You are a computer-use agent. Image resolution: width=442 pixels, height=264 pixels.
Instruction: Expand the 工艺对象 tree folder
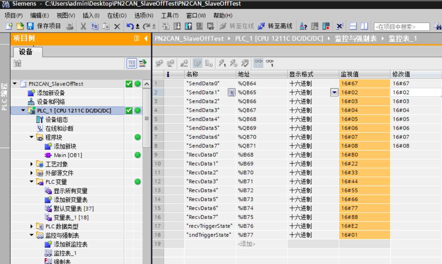(x=32, y=164)
